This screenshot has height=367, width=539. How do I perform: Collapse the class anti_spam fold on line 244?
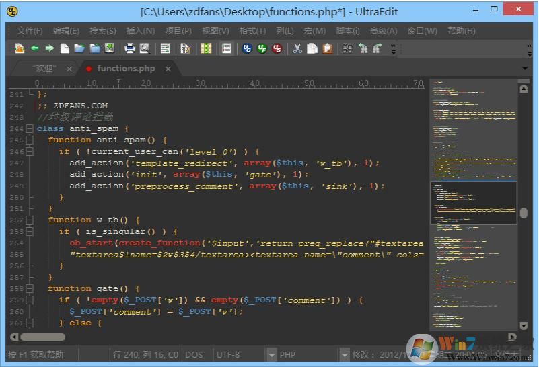click(29, 128)
